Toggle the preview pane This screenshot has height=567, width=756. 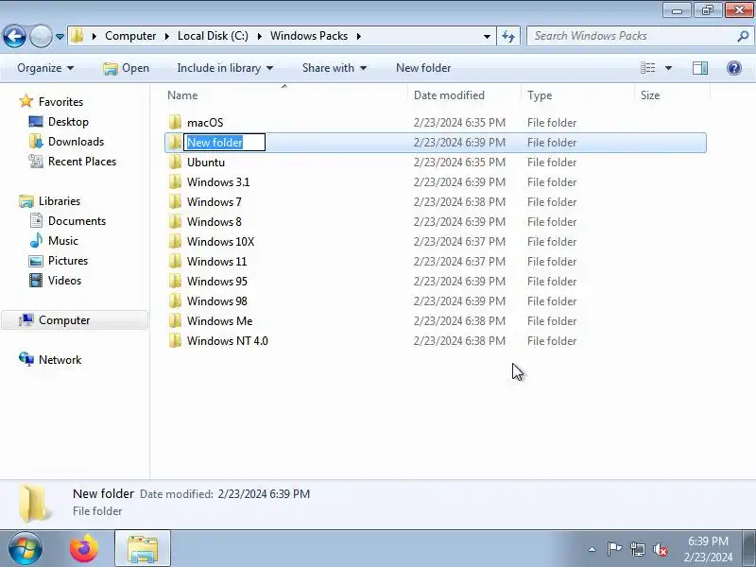tap(700, 68)
